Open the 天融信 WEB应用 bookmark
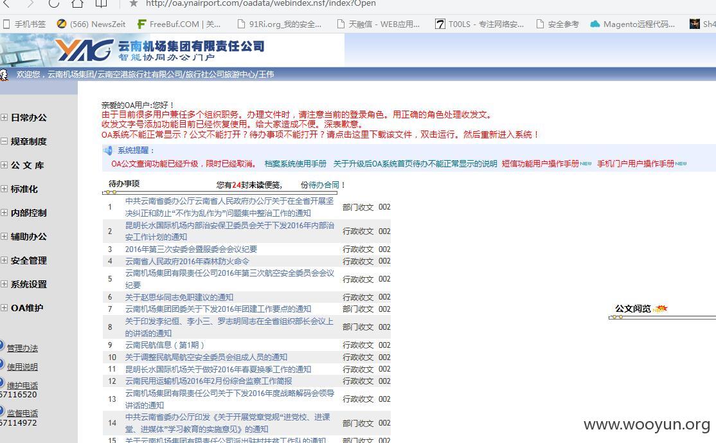The width and height of the screenshot is (716, 443). point(378,24)
